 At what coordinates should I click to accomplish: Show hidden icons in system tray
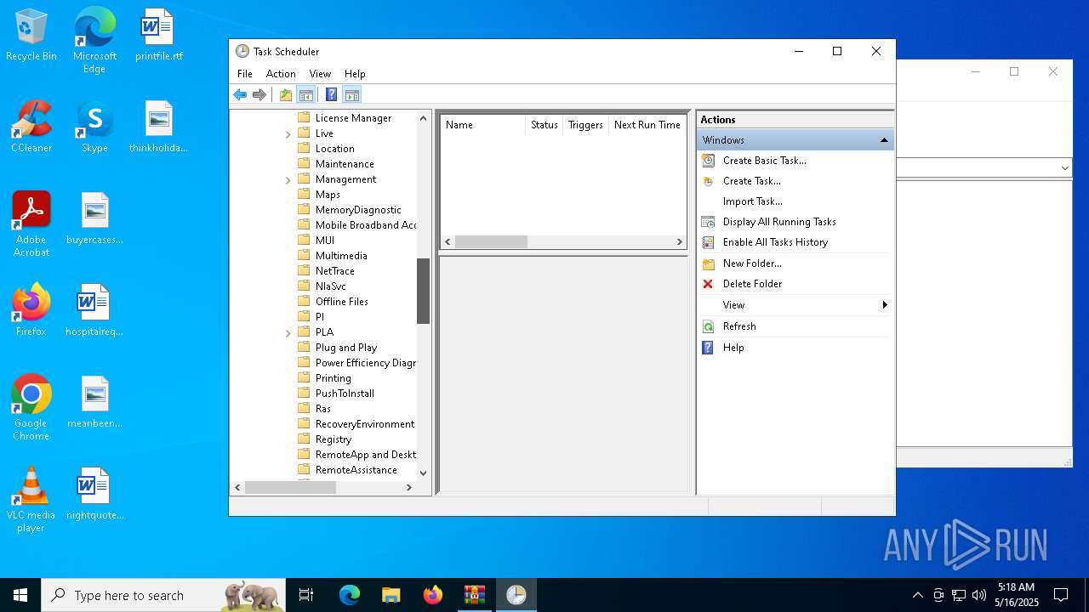917,595
